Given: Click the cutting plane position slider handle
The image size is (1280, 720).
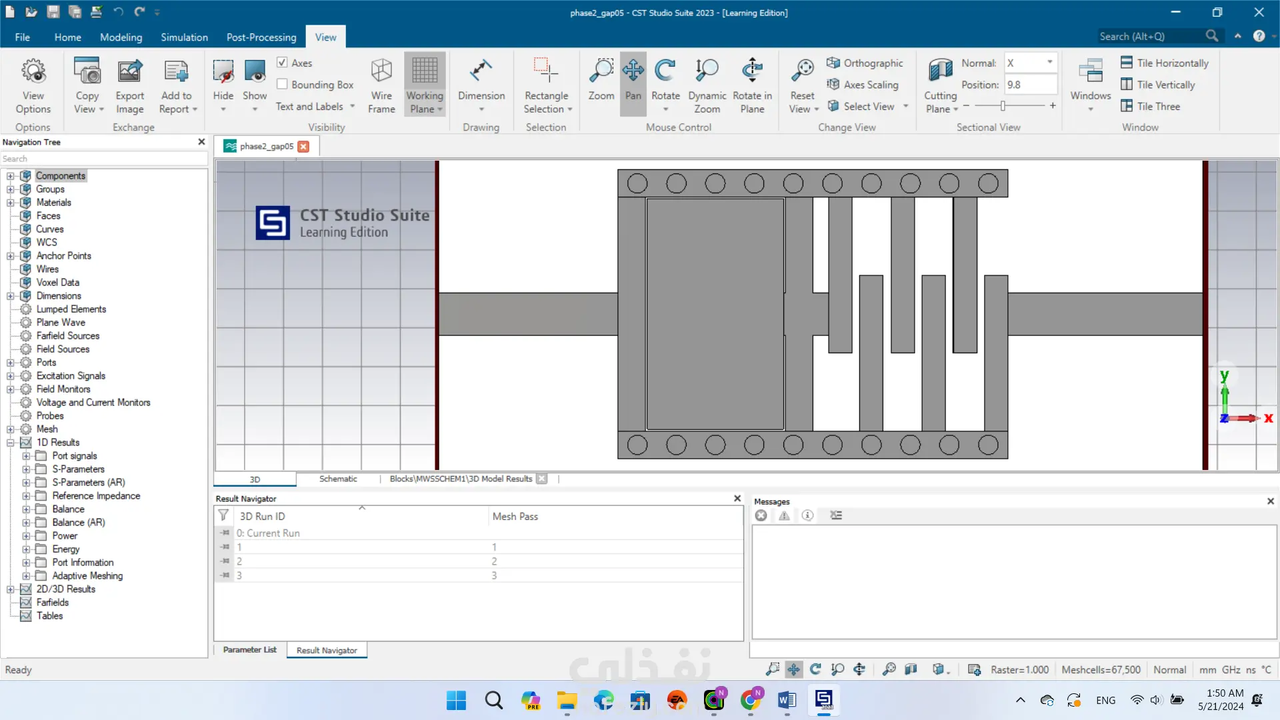Looking at the screenshot, I should [1003, 106].
